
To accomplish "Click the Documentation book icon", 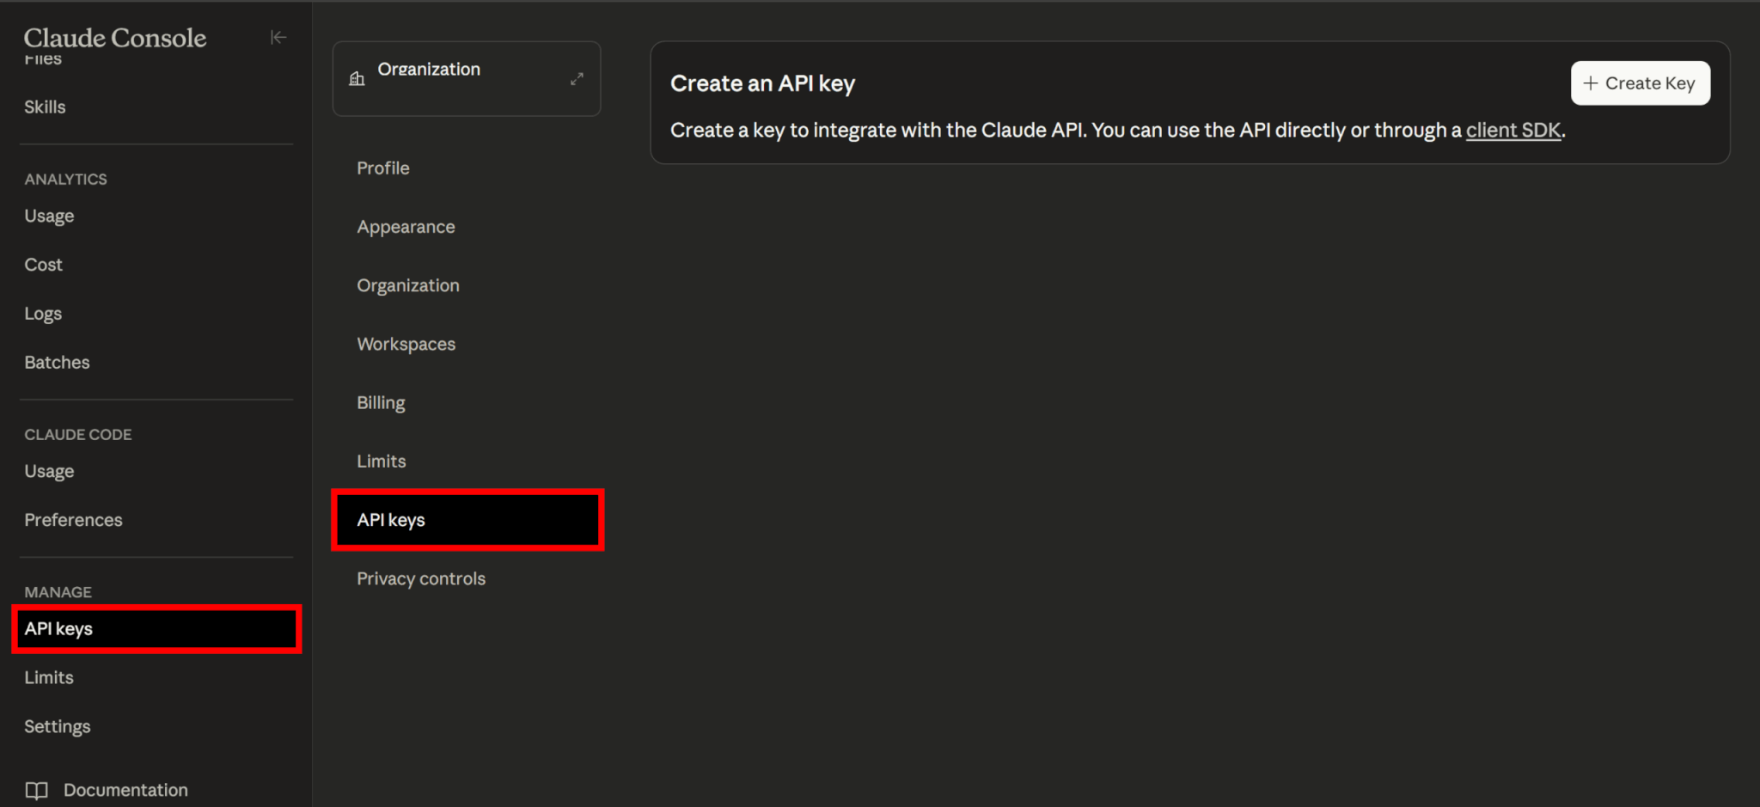I will 36,790.
